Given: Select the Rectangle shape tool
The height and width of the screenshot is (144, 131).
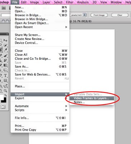Looking at the screenshot, I should (x=5, y=80).
